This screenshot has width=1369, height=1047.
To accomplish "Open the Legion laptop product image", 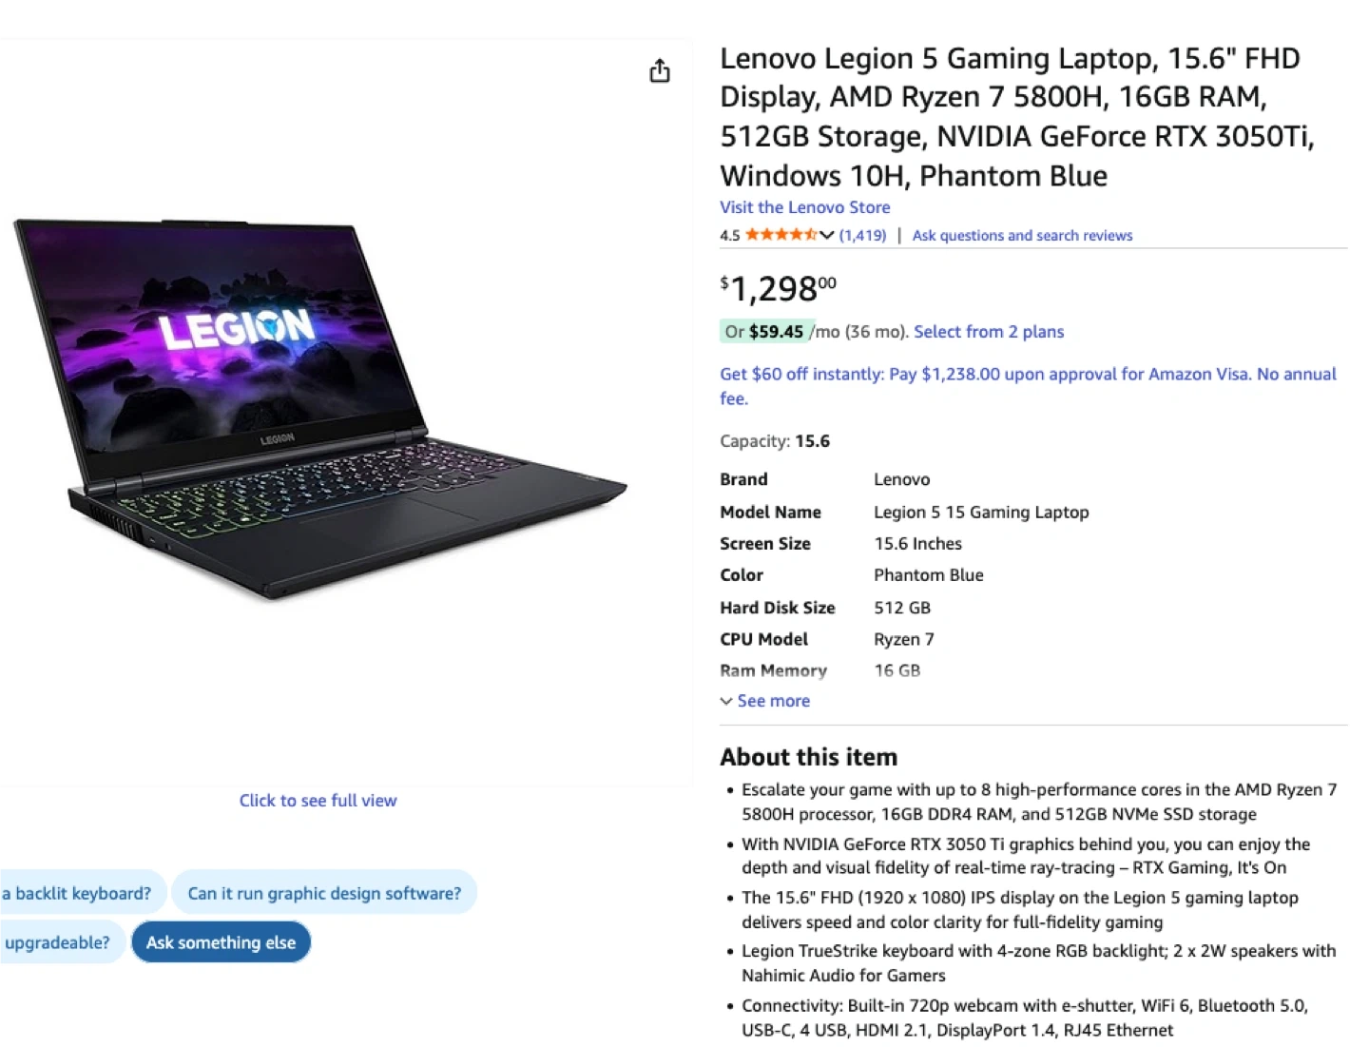I will click(x=319, y=410).
